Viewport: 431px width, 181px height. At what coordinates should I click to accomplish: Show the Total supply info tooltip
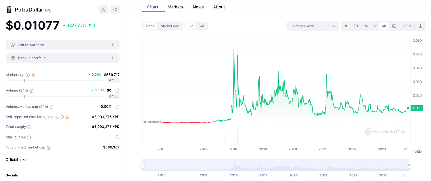pyautogui.click(x=29, y=127)
